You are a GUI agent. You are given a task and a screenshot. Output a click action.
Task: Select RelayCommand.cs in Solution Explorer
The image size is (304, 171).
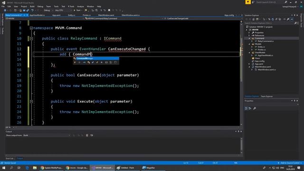click(266, 41)
